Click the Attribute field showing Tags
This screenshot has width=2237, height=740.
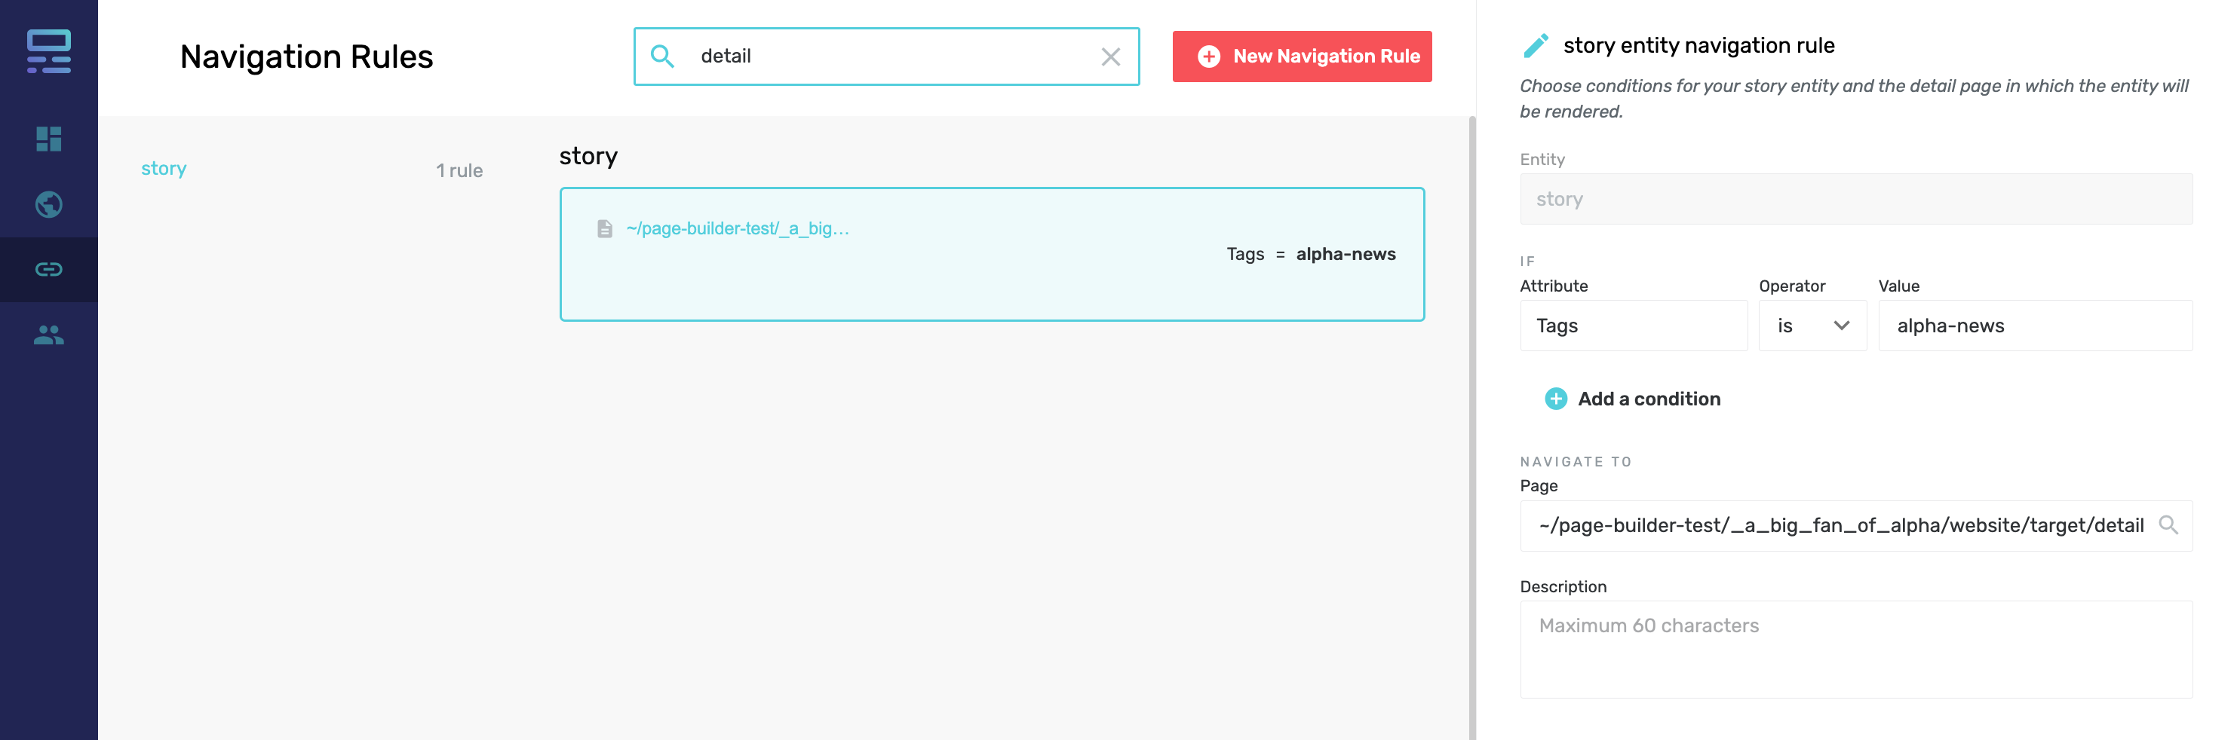[1633, 326]
